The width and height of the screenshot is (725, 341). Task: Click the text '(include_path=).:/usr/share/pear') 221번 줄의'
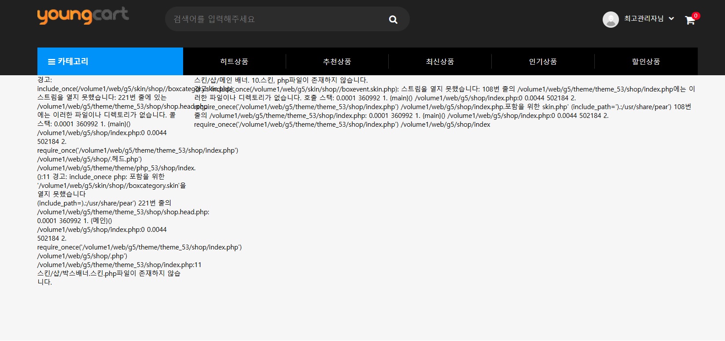tap(104, 203)
